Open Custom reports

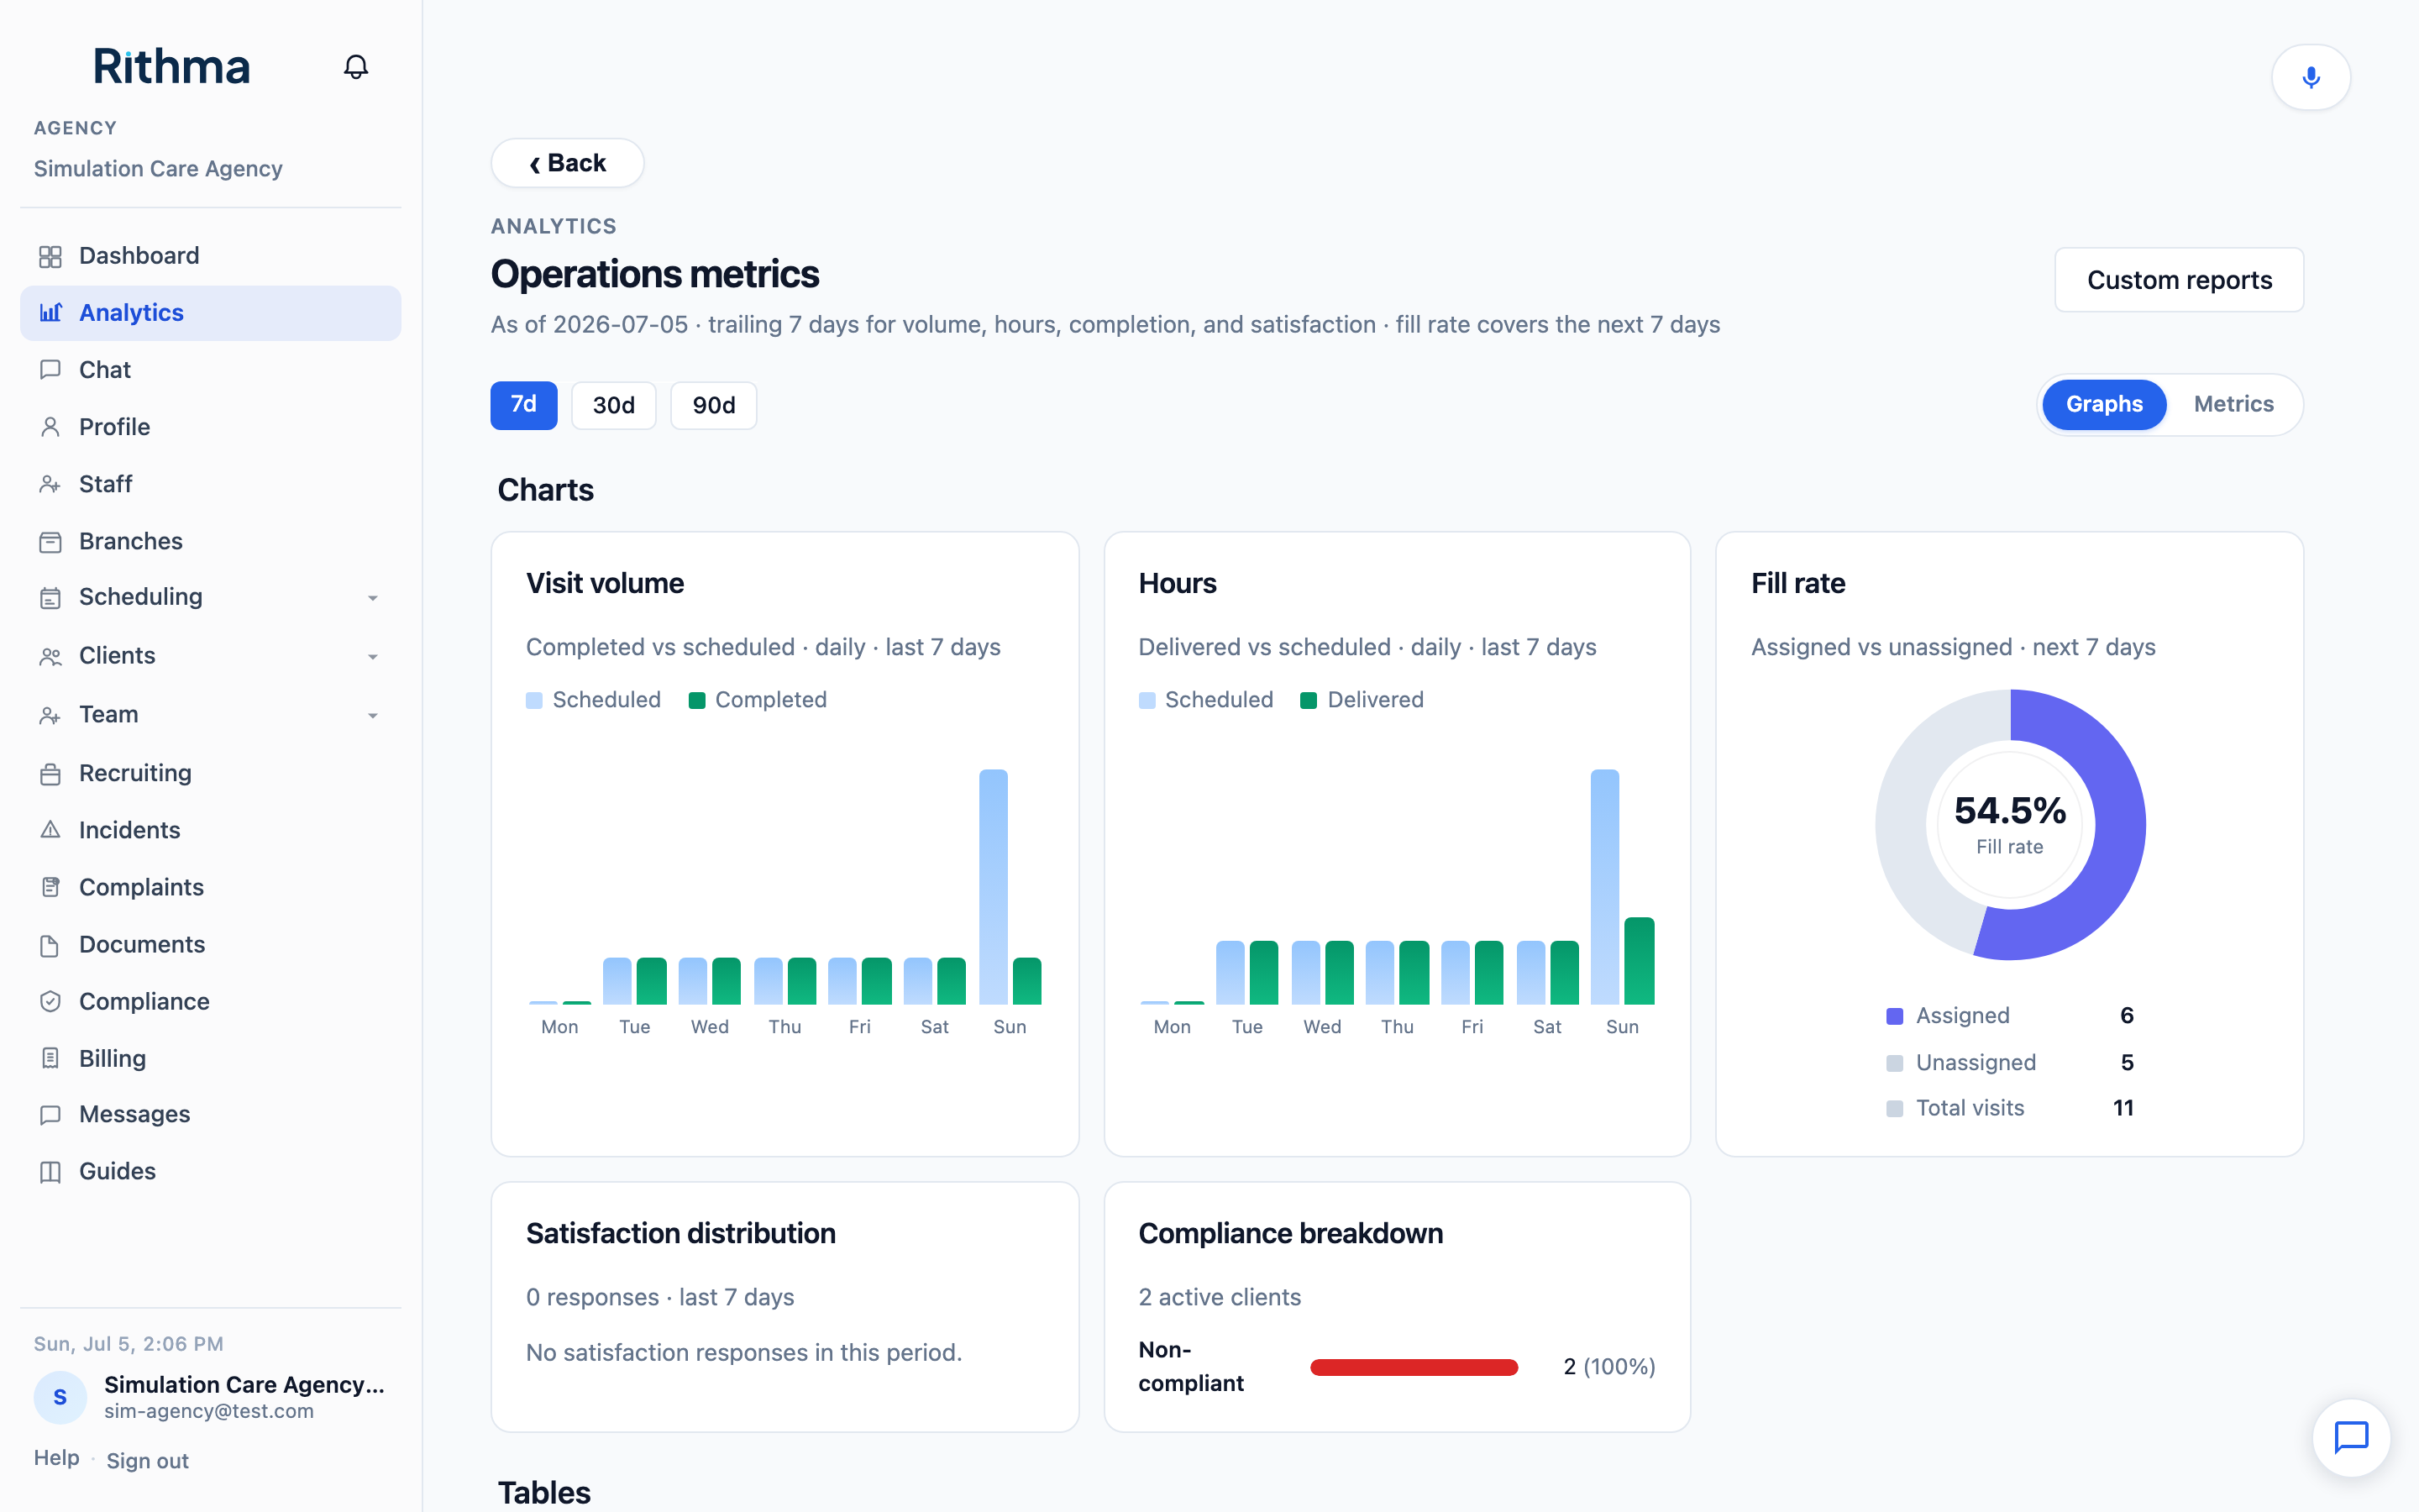click(2179, 280)
